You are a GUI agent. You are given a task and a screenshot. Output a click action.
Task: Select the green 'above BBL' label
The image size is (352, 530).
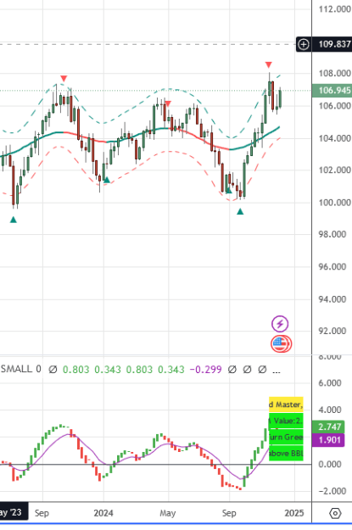286,454
